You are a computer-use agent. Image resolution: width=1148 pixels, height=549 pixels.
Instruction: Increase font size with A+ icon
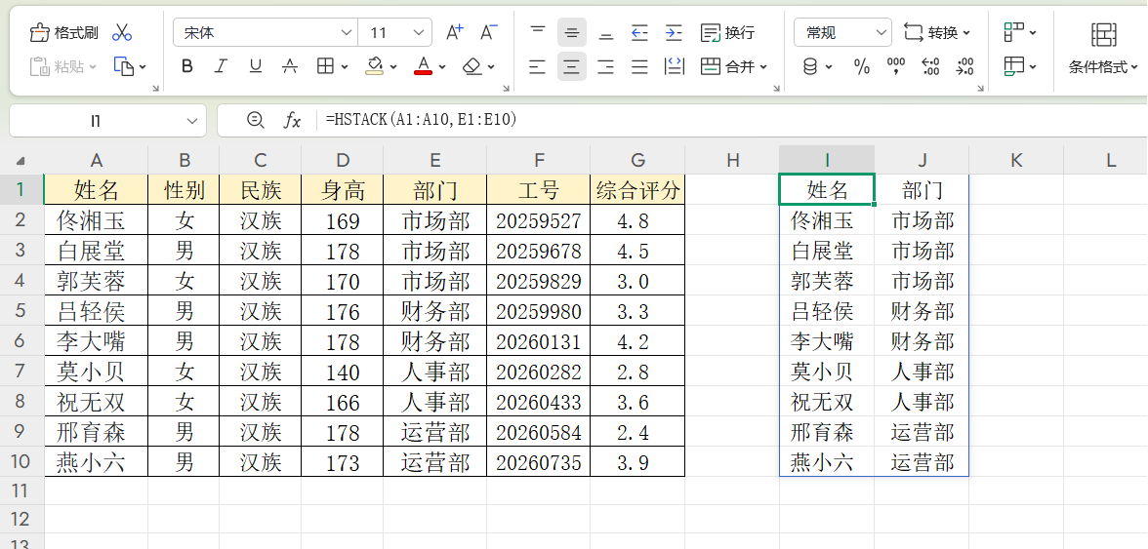click(454, 33)
